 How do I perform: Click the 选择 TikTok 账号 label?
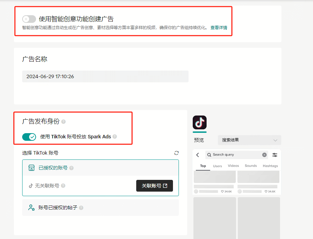click(x=40, y=153)
